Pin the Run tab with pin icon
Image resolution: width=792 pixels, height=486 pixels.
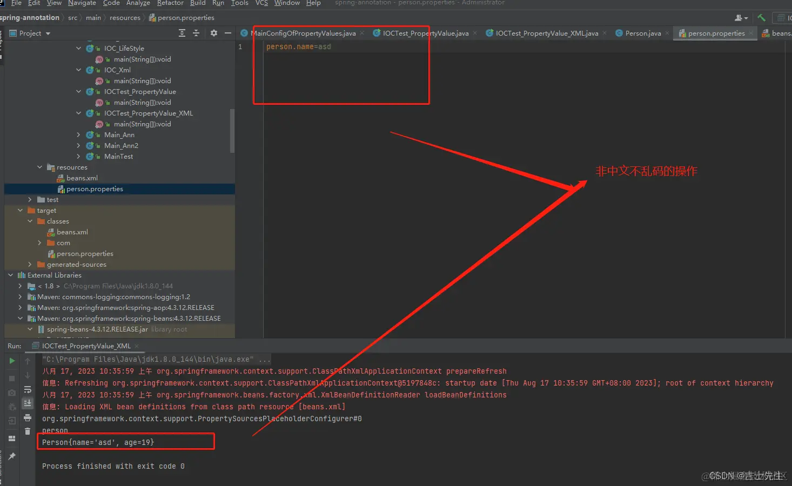(x=12, y=456)
